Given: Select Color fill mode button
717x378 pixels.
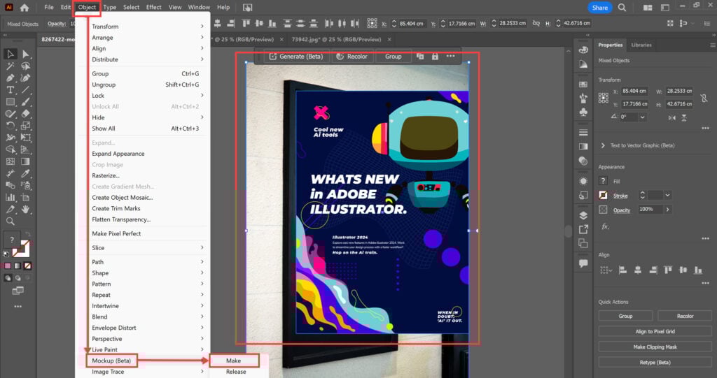Looking at the screenshot, I should tap(7, 266).
